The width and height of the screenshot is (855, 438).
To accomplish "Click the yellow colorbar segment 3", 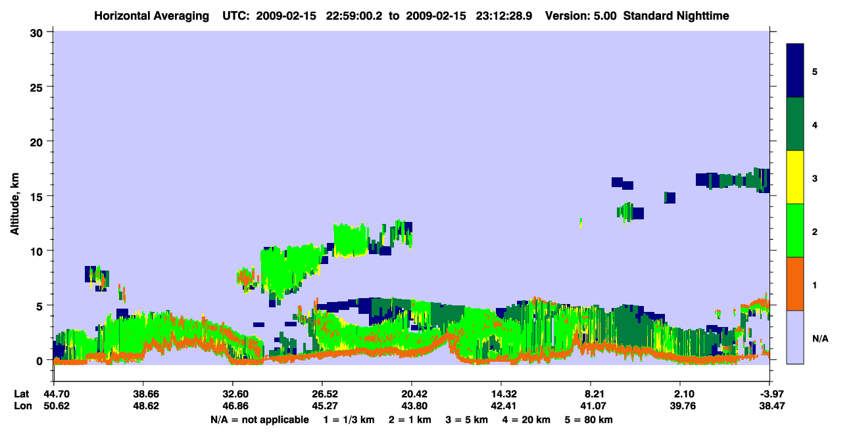I will pyautogui.click(x=795, y=177).
